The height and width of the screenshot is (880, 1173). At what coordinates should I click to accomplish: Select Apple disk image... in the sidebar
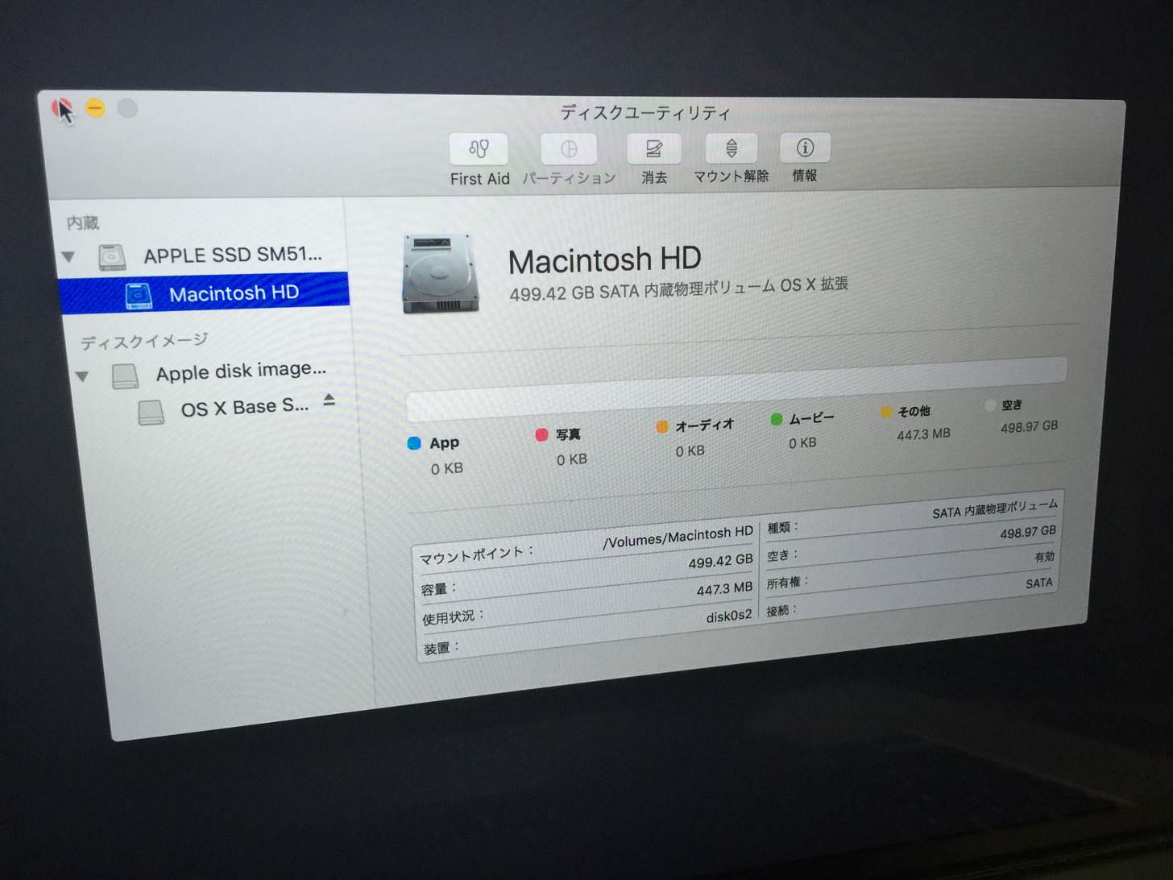coord(241,372)
